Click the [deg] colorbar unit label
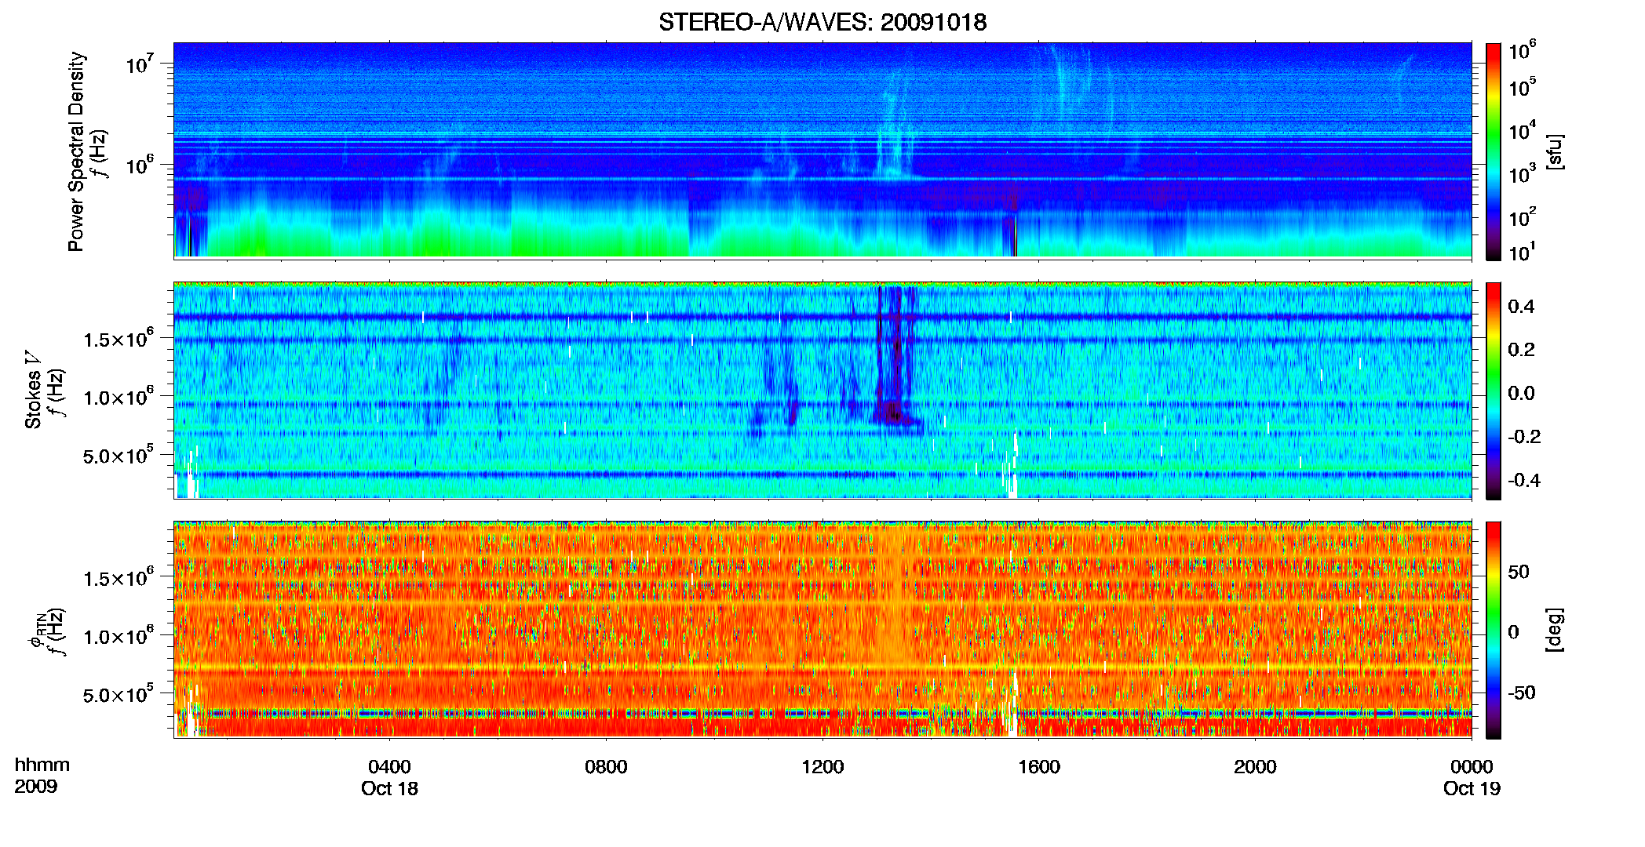The width and height of the screenshot is (1645, 847). 1556,630
